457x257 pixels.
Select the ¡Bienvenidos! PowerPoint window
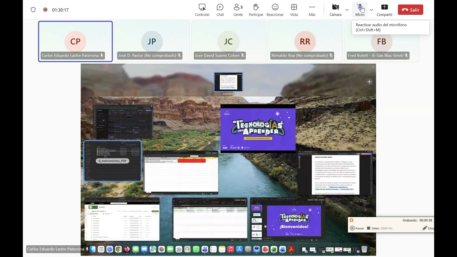point(288,219)
